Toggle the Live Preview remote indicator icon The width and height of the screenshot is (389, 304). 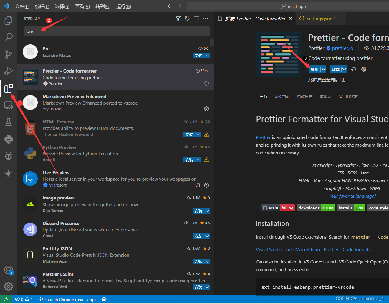[x=197, y=185]
